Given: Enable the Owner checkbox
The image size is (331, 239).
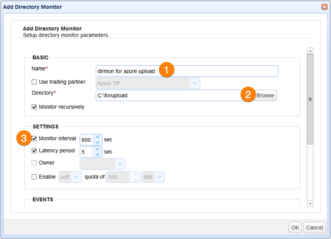Looking at the screenshot, I should 34,163.
